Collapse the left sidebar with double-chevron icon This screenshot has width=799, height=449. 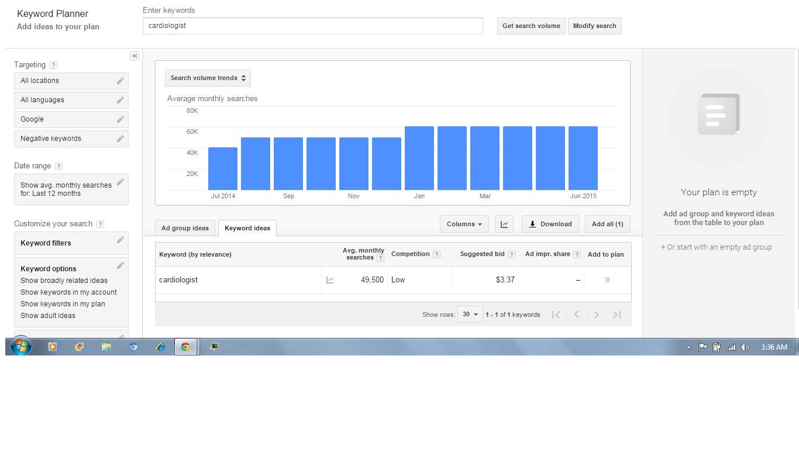coord(135,56)
